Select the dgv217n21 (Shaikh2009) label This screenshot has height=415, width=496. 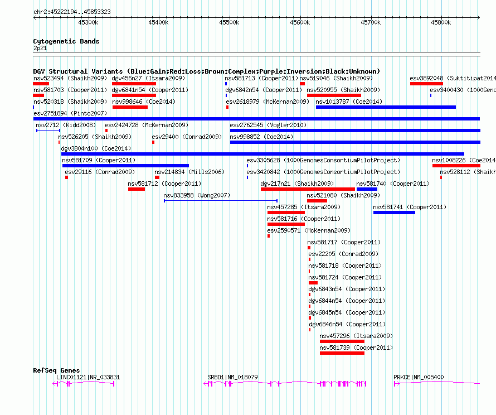[x=297, y=184]
